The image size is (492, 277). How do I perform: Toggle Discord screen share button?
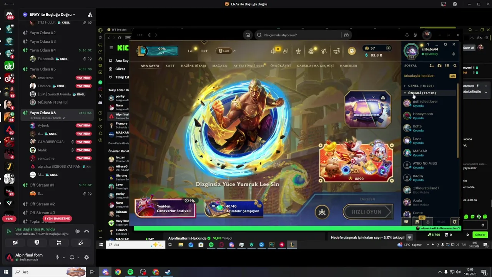tap(37, 243)
